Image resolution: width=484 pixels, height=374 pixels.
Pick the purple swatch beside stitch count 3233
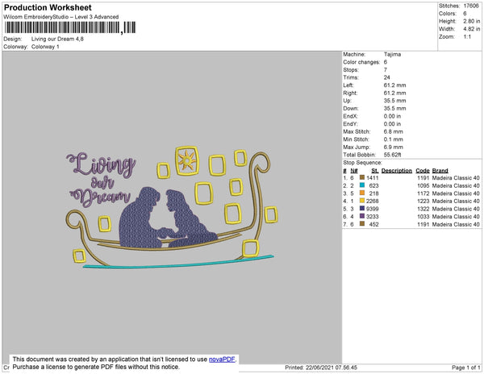tap(362, 216)
